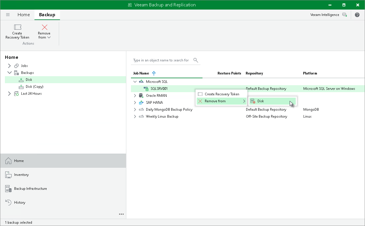This screenshot has width=365, height=226.
Task: Click the red X Remove from icon
Action: 44,27
